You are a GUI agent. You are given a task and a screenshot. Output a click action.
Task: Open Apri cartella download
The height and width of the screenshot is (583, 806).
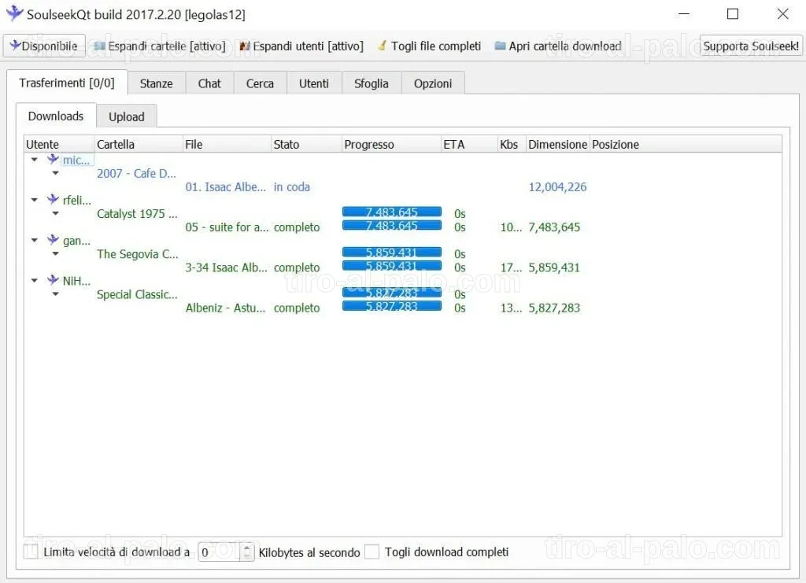point(558,46)
